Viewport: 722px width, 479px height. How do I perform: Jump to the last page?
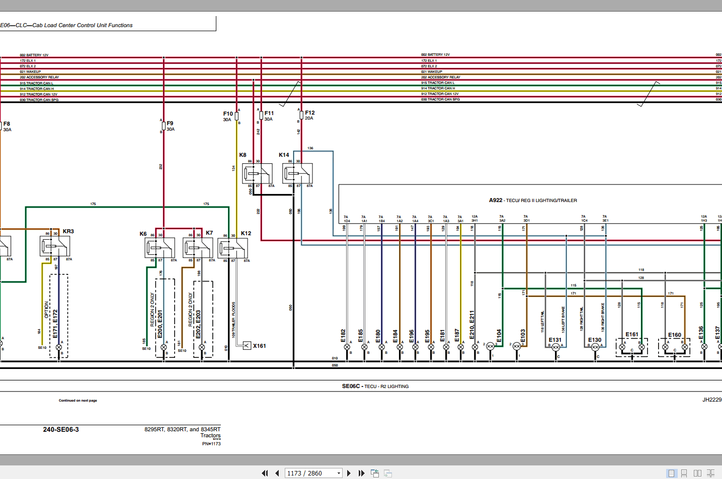click(361, 473)
